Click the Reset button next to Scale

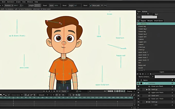65,5
